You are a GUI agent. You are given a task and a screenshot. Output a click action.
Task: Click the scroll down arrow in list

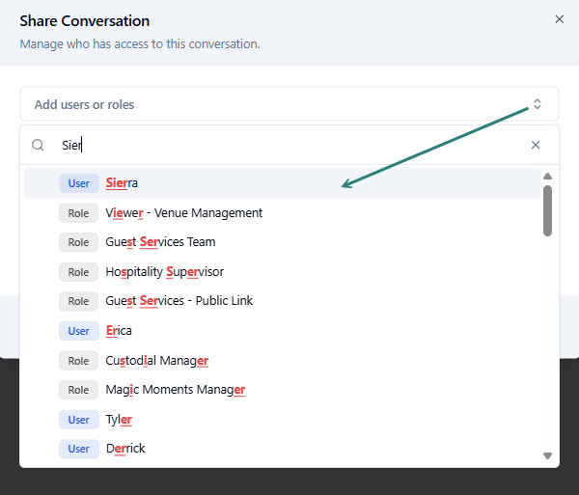pyautogui.click(x=548, y=455)
